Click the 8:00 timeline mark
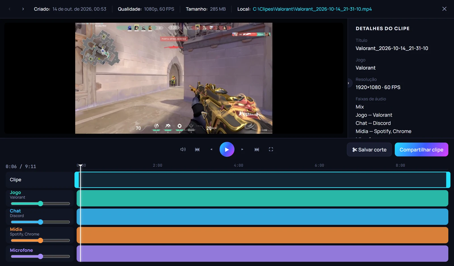This screenshot has height=266, width=454. [400, 165]
